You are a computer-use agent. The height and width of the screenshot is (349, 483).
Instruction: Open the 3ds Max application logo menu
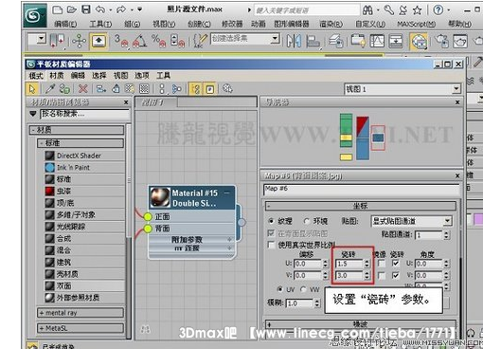[34, 15]
